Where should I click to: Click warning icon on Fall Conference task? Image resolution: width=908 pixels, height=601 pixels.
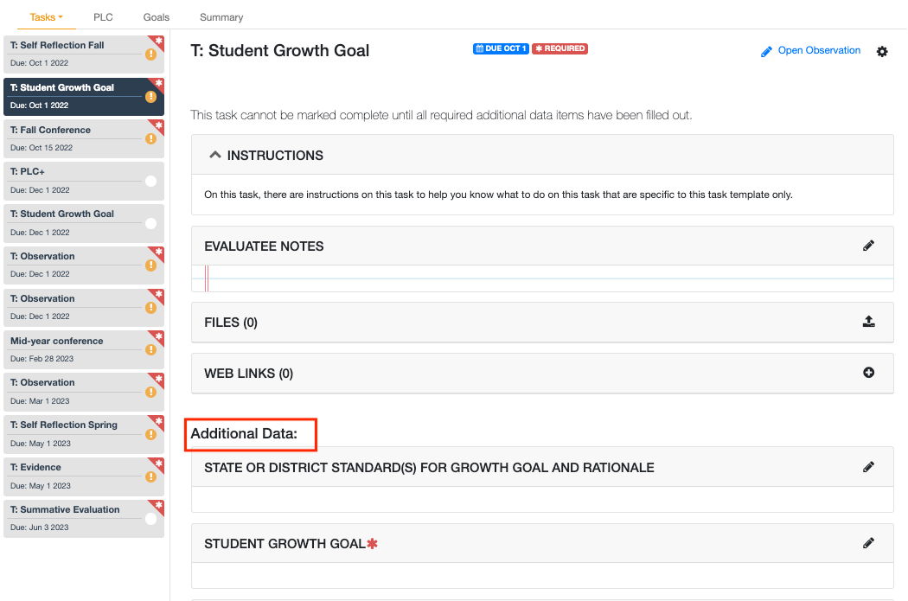(x=150, y=138)
